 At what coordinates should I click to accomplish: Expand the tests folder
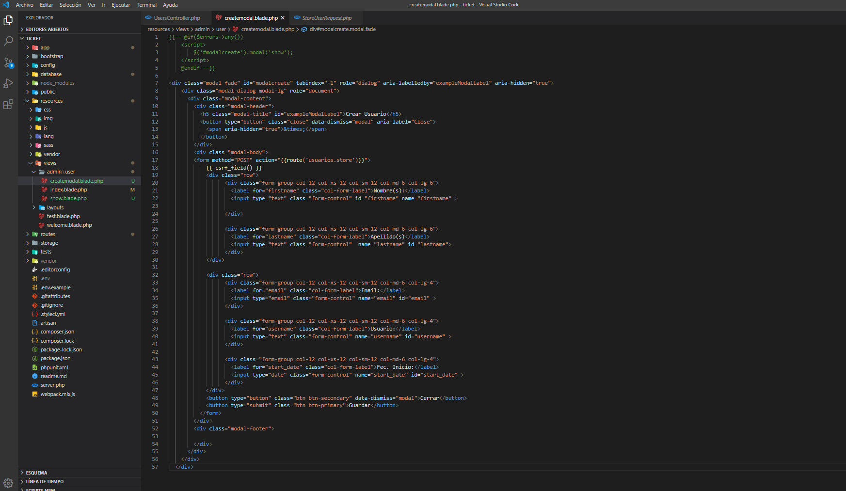tap(28, 252)
